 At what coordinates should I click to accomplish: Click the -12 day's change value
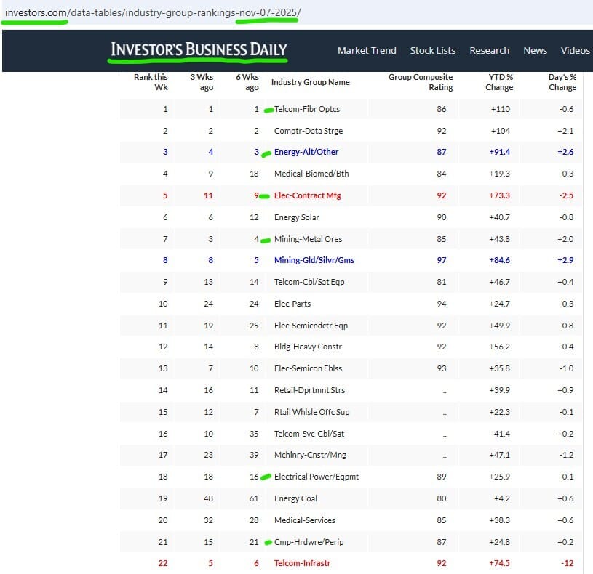[x=567, y=563]
